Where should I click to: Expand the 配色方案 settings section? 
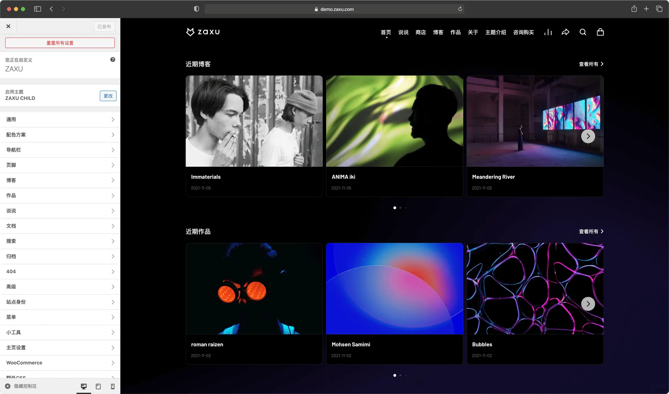click(x=60, y=135)
